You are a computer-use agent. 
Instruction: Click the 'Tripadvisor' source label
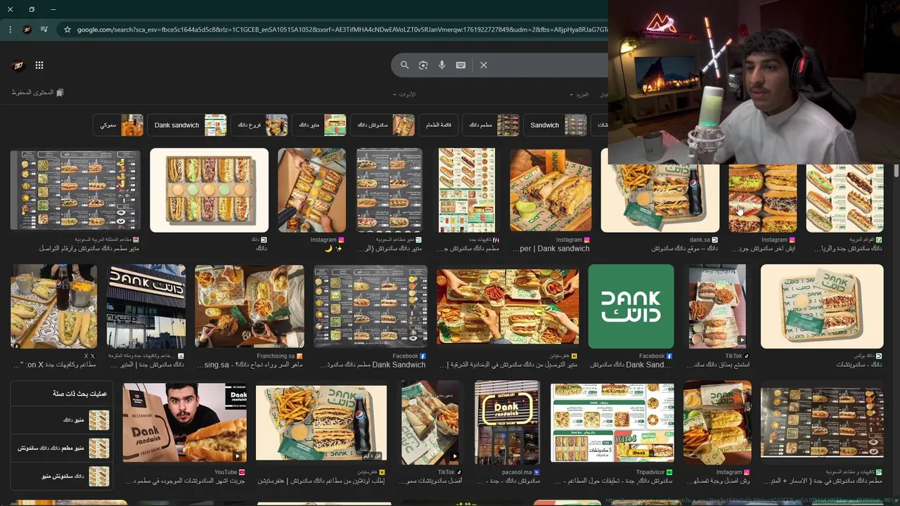pos(655,472)
